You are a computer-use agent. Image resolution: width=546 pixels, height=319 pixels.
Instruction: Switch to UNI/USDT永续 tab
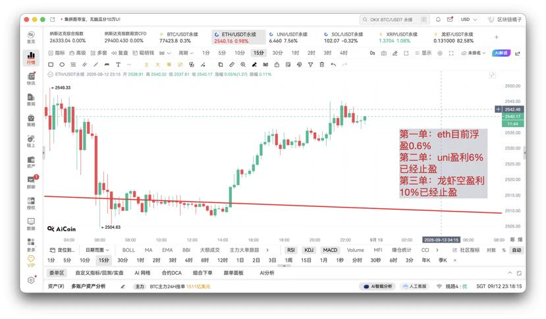tap(288, 38)
